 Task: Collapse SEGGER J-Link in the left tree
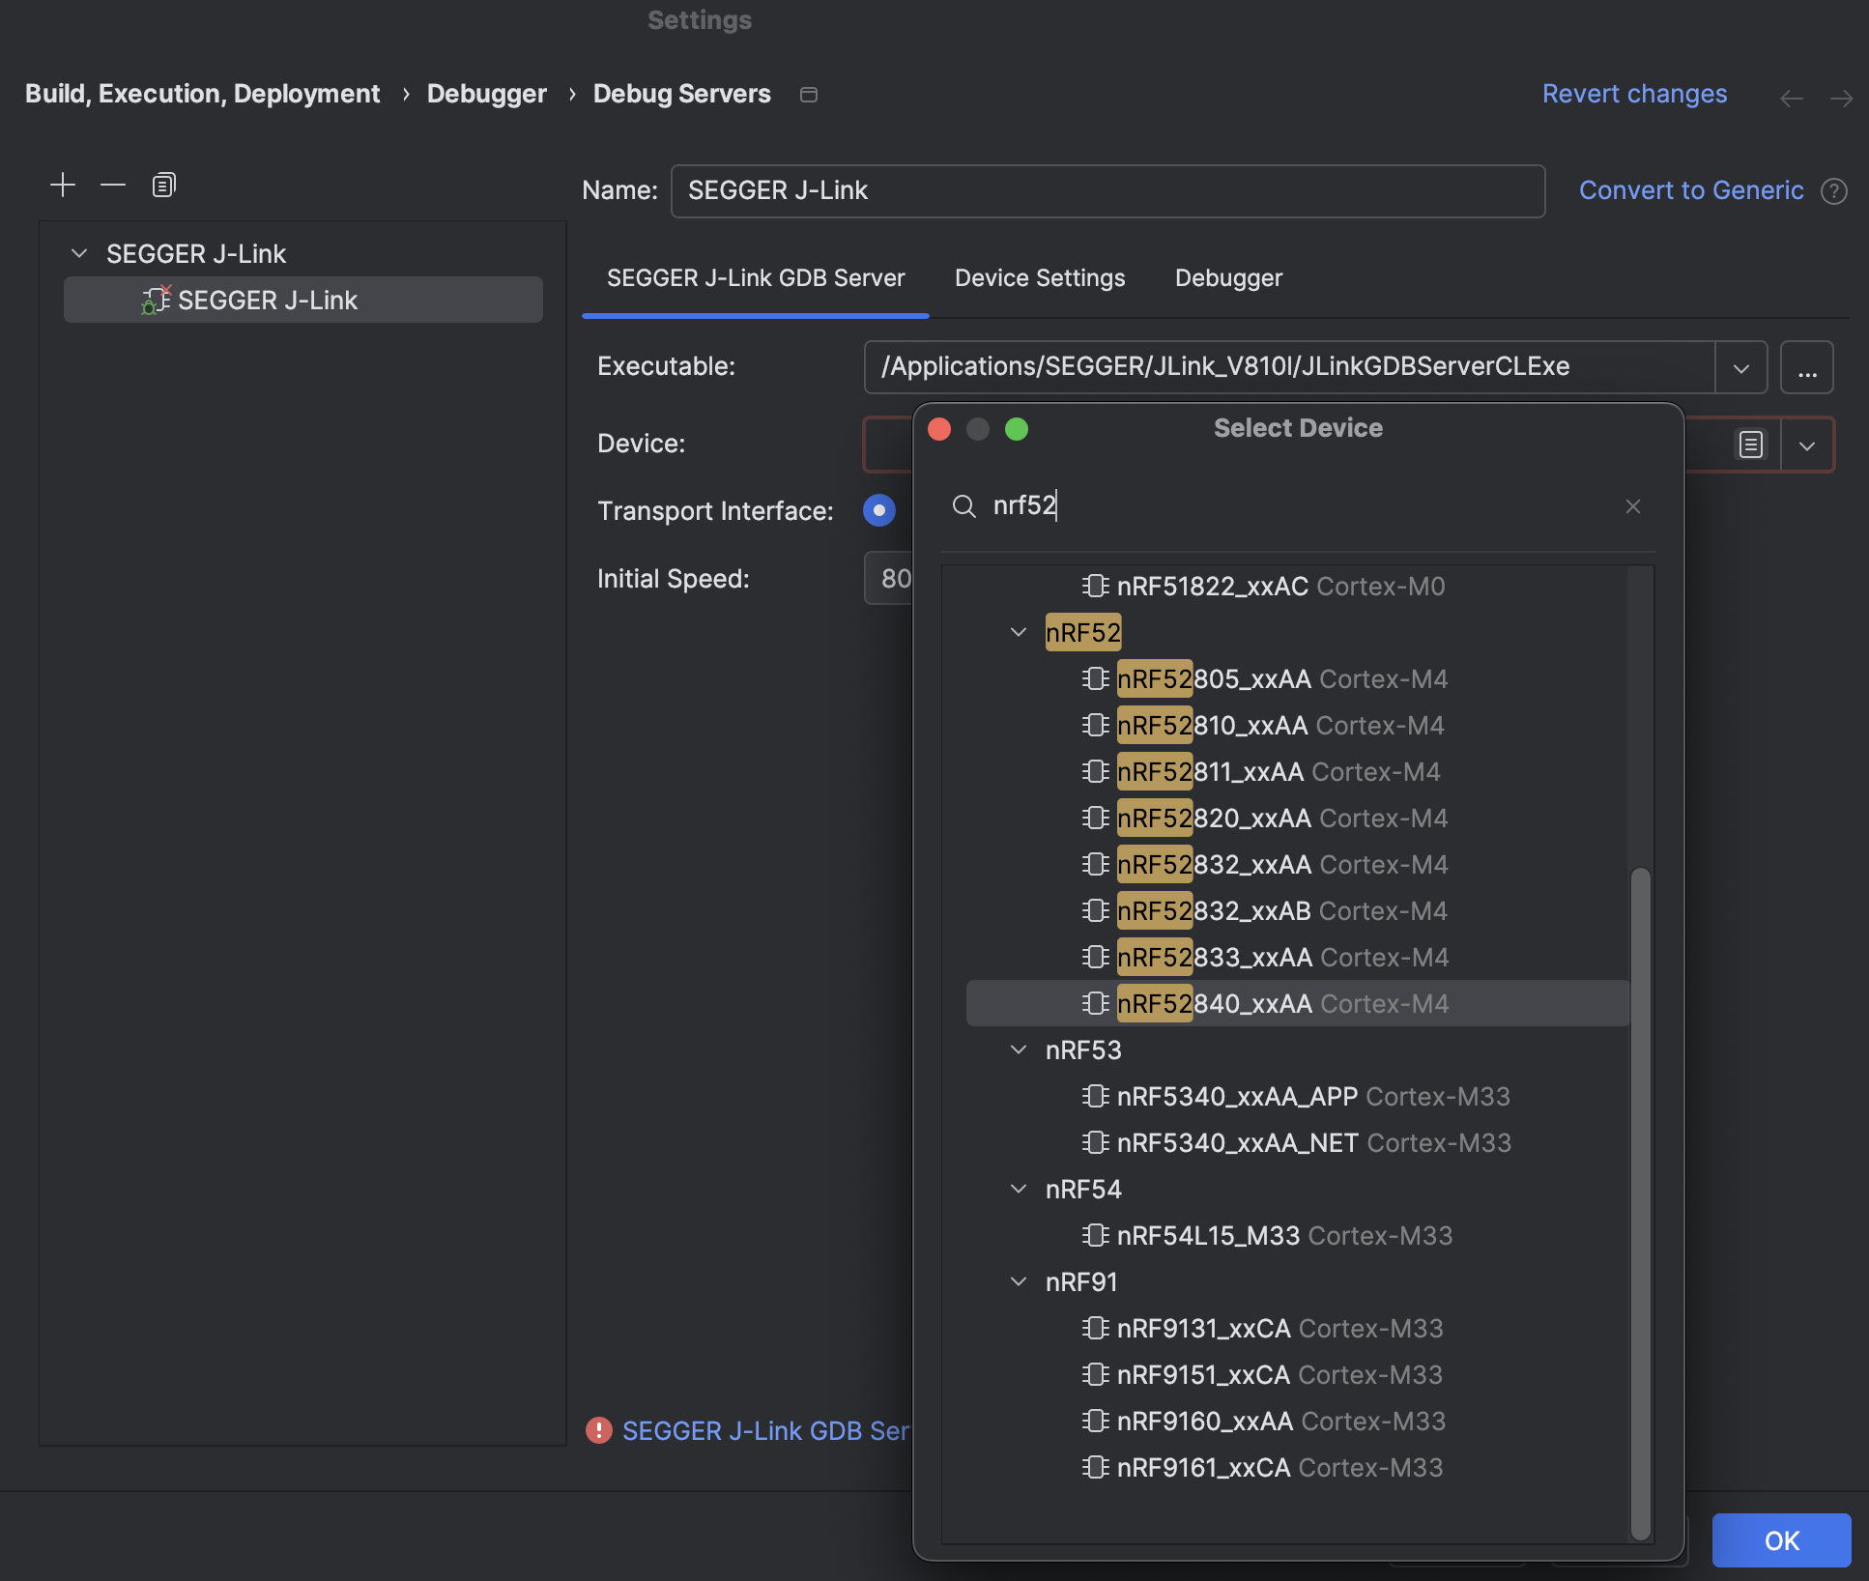(x=78, y=253)
